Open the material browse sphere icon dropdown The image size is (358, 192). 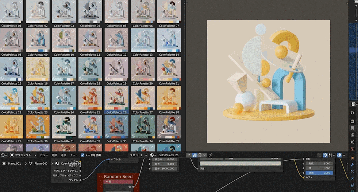[153, 155]
